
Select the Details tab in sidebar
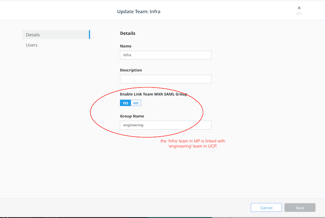point(33,35)
